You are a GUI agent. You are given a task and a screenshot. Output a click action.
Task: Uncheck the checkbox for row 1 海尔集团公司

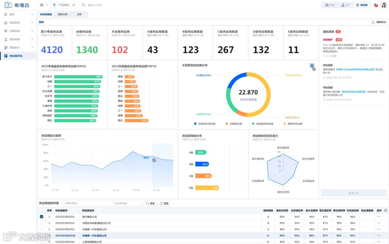tap(41, 217)
